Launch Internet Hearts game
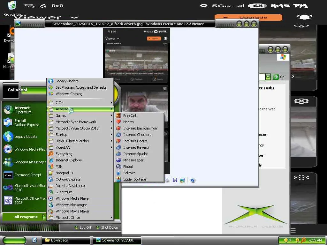 (x=139, y=141)
